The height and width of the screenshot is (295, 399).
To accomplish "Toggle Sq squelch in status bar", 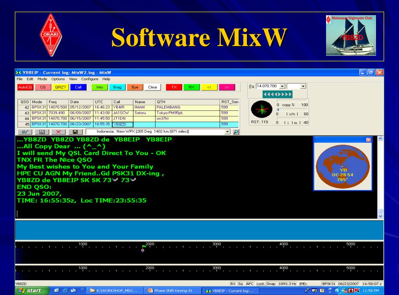I will click(x=241, y=284).
